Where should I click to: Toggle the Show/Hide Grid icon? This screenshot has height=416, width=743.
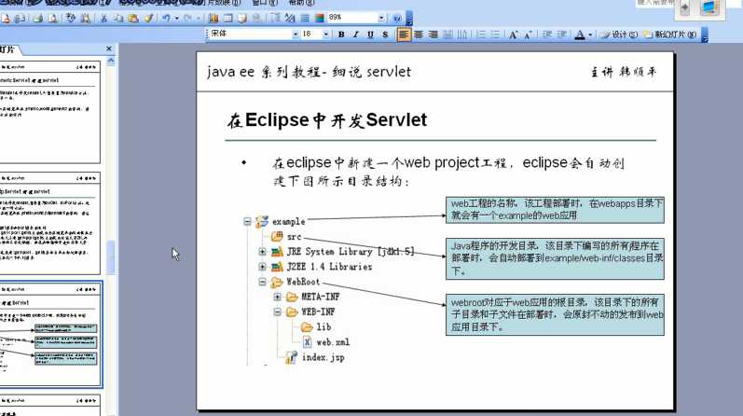[x=305, y=19]
